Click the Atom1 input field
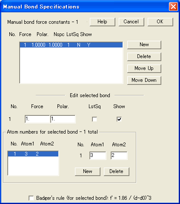The width and height of the screenshot is (180, 204). (x=98, y=156)
